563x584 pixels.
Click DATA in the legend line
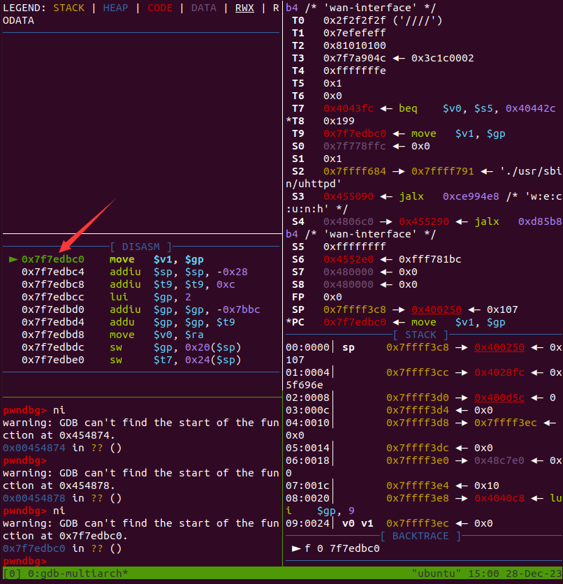click(203, 8)
